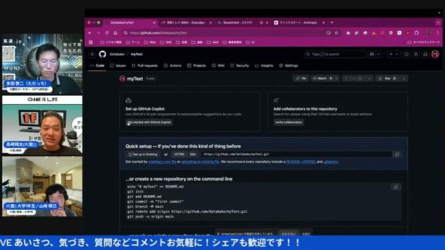Click the GitHub search input field
The image size is (445, 250).
coord(335,54)
